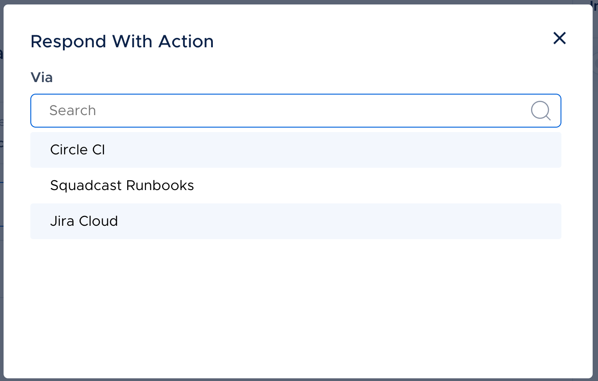Click the search lens icon in the Via field

coord(540,110)
